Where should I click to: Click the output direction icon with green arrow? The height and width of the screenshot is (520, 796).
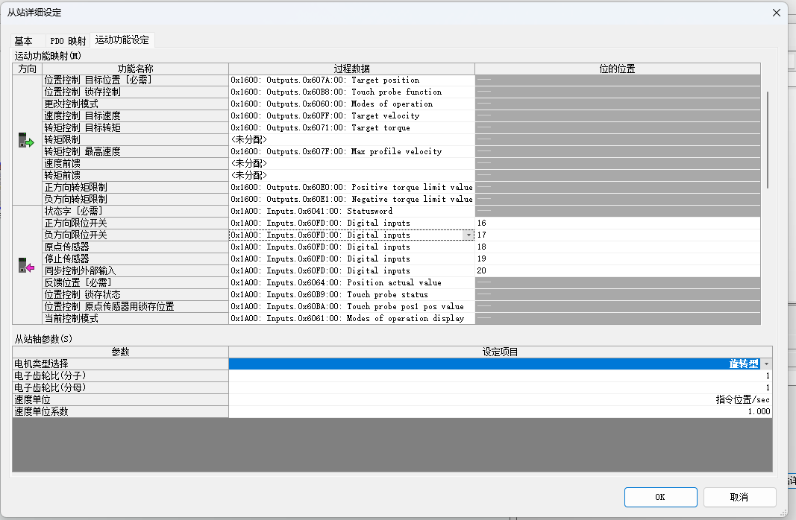[27, 140]
